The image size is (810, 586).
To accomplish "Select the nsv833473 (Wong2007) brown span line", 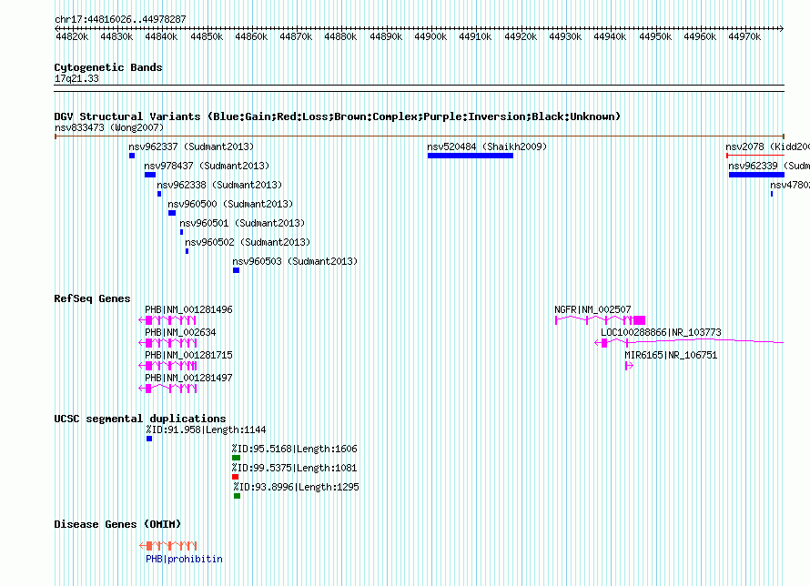I will tap(420, 136).
